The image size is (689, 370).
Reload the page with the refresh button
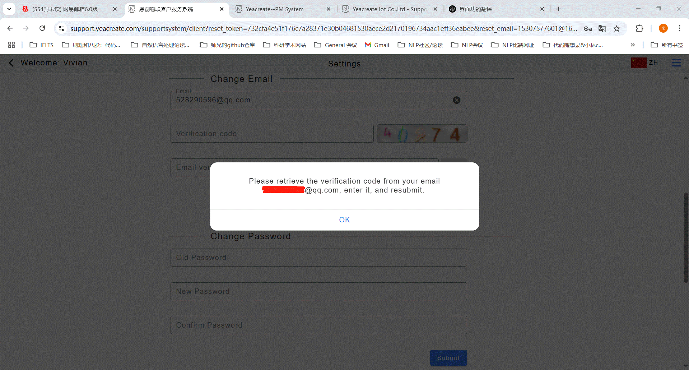pos(42,28)
